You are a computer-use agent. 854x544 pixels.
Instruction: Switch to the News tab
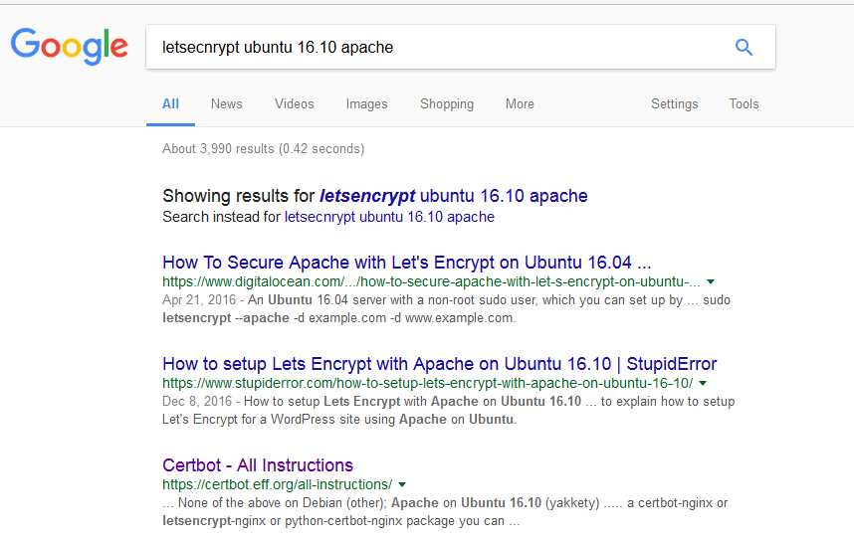[x=227, y=103]
